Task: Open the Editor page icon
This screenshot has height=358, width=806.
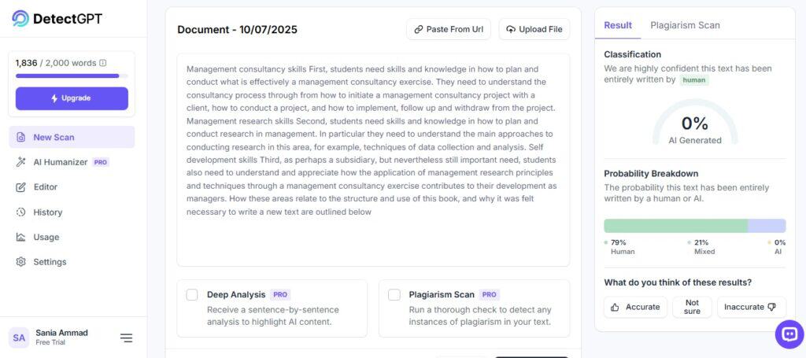Action: tap(20, 187)
